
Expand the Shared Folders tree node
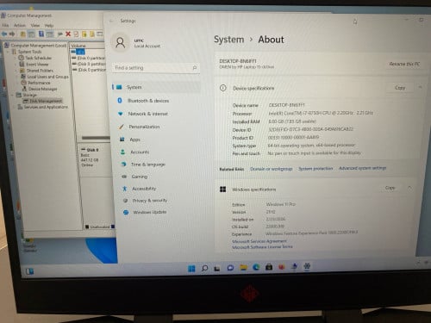16,71
